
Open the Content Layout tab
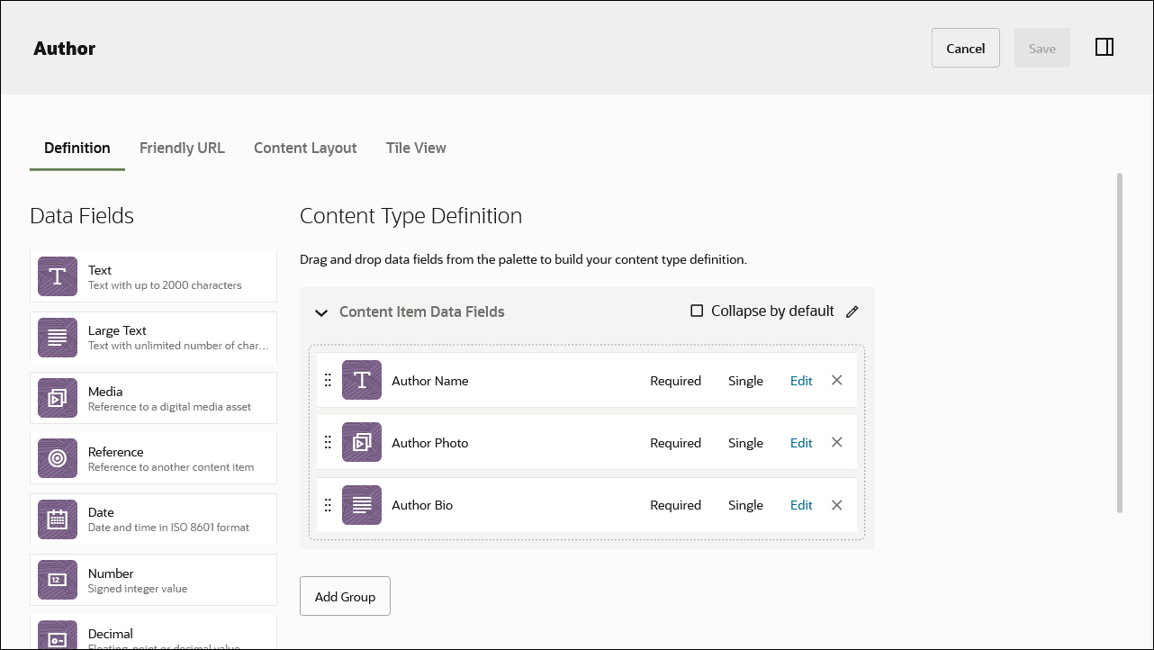click(305, 148)
